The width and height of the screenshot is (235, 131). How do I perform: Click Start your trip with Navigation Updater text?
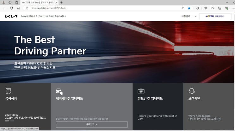[82, 119]
